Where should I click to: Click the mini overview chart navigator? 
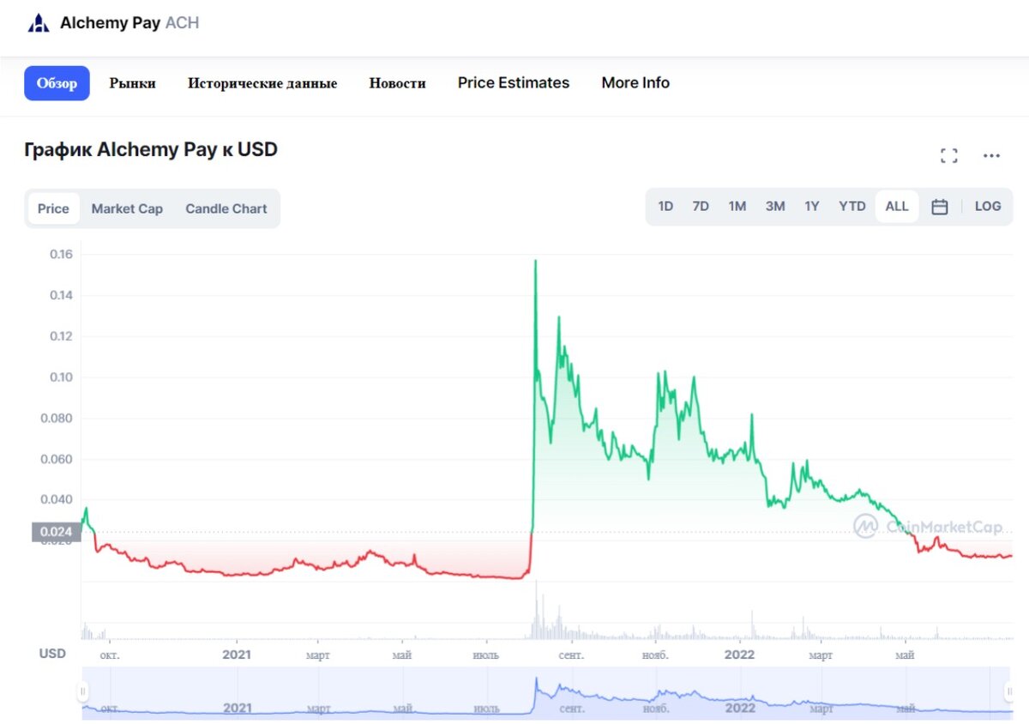click(x=546, y=693)
